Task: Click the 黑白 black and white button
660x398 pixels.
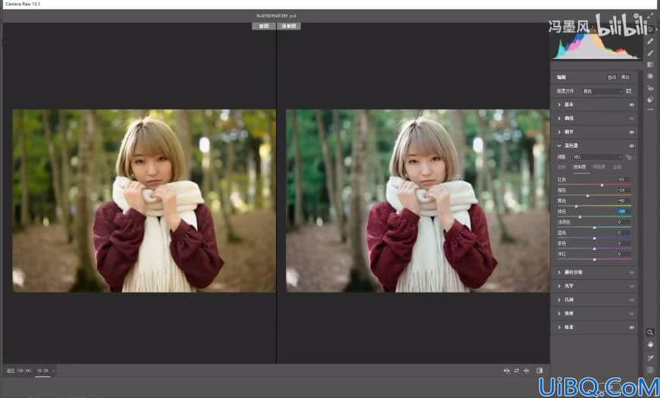Action: [625, 77]
